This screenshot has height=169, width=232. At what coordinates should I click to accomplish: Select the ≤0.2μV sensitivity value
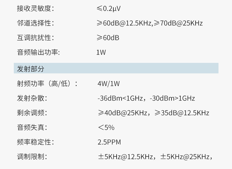(x=108, y=8)
